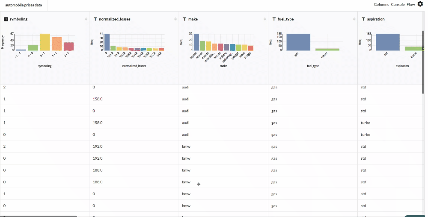Click the symboling column header name

pos(18,19)
